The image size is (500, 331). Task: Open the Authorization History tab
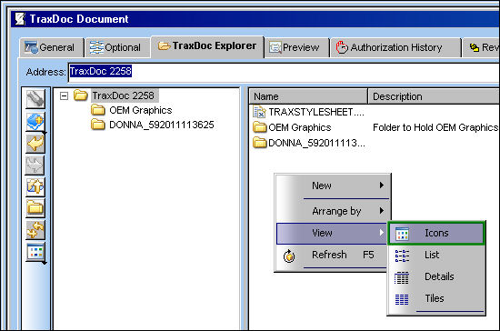point(396,47)
